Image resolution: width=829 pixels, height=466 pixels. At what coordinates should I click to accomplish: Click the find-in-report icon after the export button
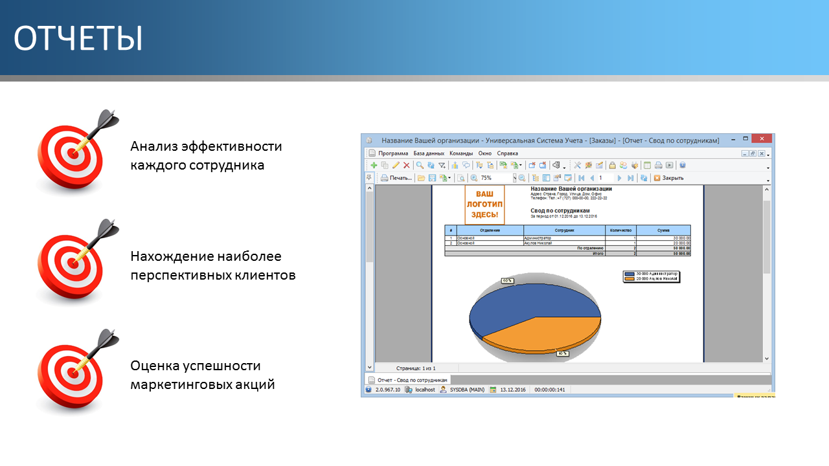(461, 178)
